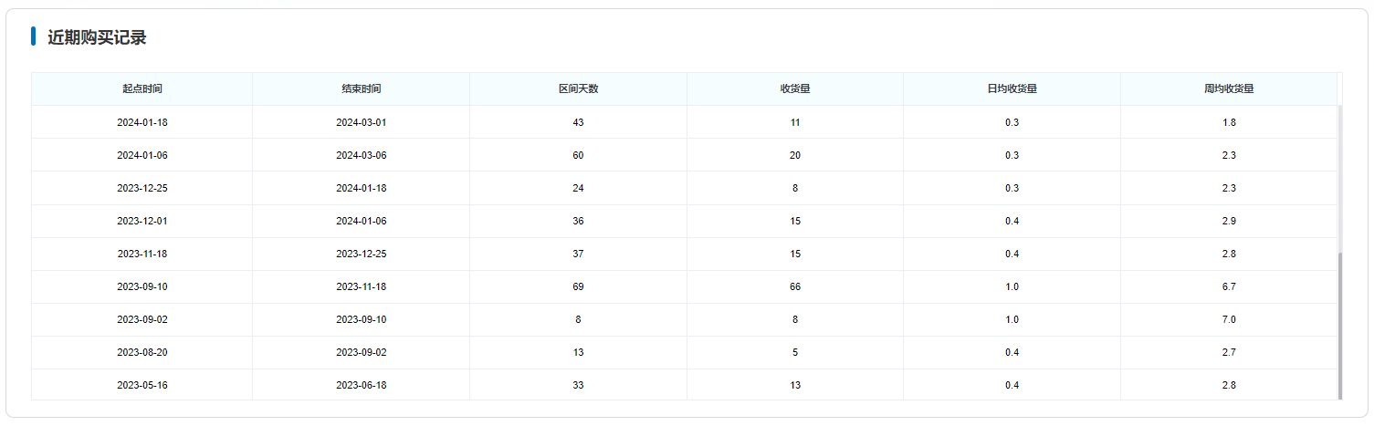Click the 收货量 column header
This screenshot has width=1374, height=426.
[x=795, y=89]
